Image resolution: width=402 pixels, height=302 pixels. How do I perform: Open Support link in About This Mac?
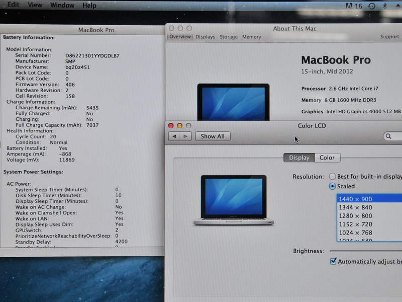389,37
